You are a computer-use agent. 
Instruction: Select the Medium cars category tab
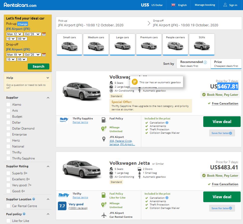[x=96, y=44]
